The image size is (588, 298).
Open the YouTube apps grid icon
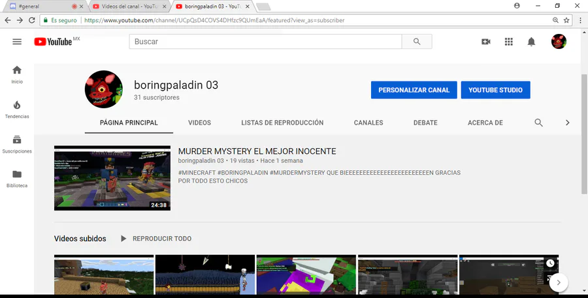tap(508, 42)
